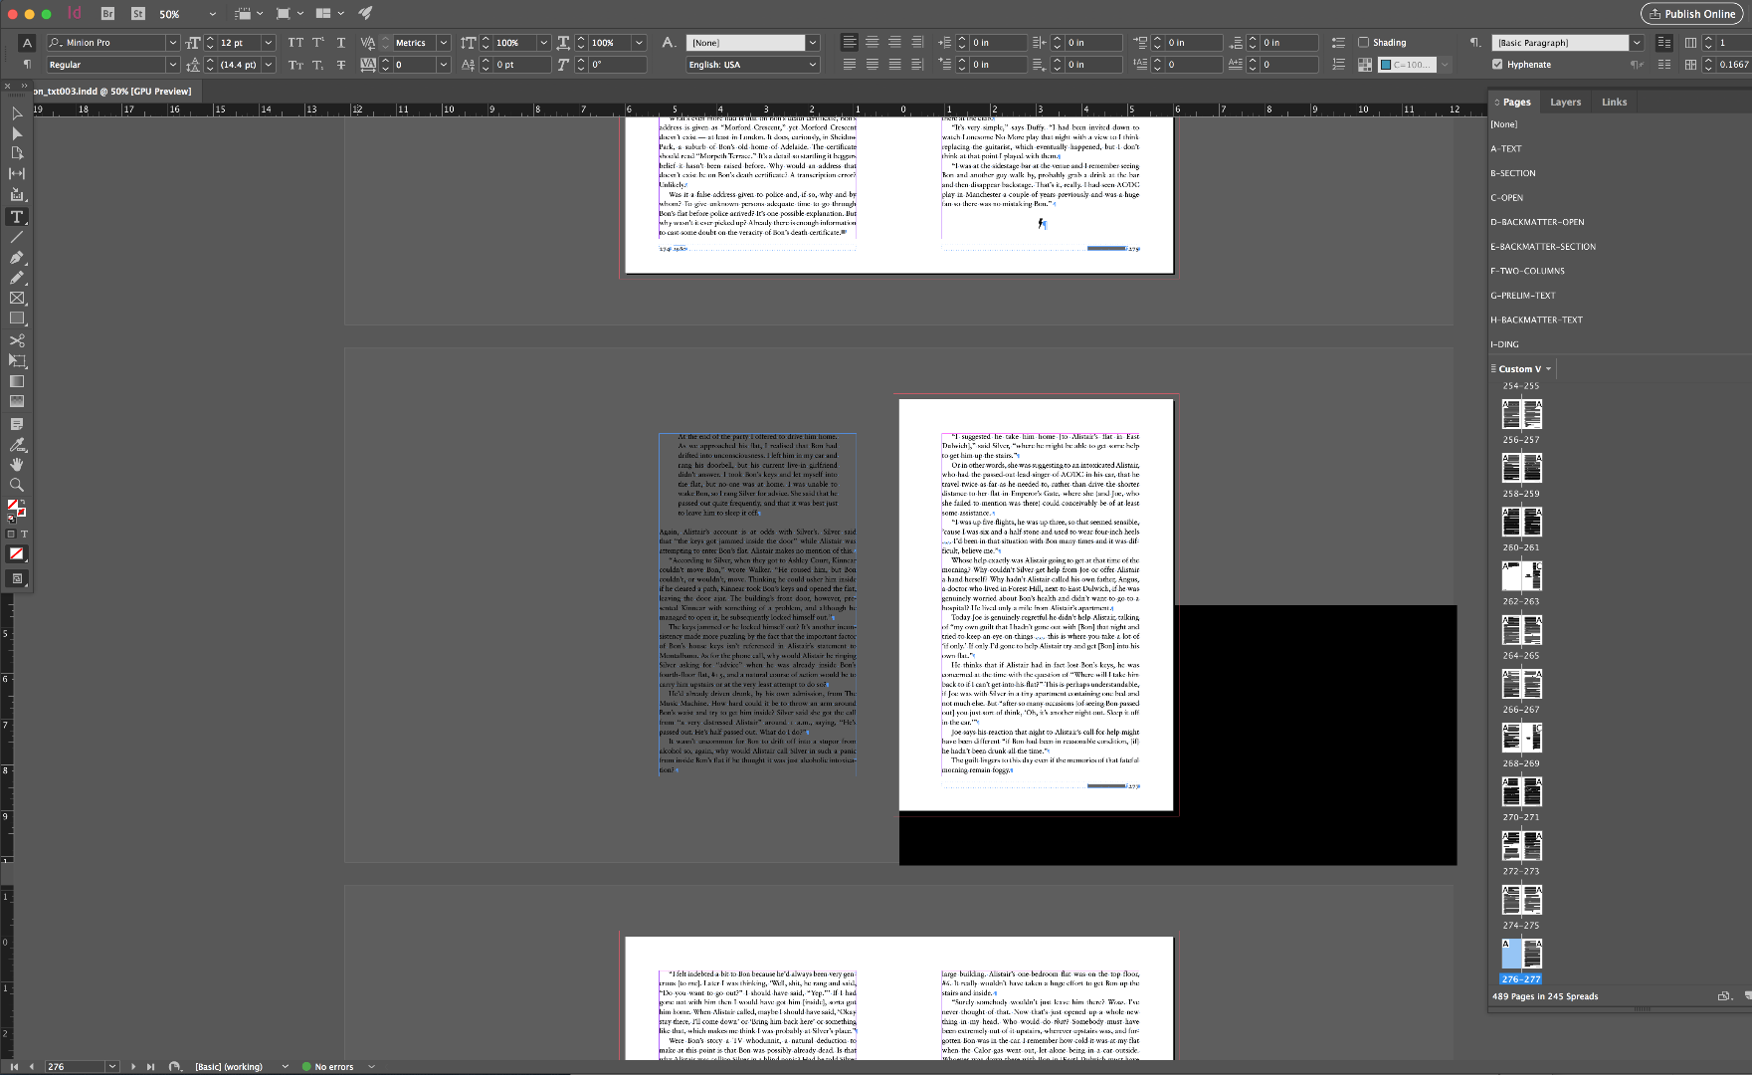Open the Regular font style dropdown
This screenshot has width=1752, height=1075.
[172, 65]
